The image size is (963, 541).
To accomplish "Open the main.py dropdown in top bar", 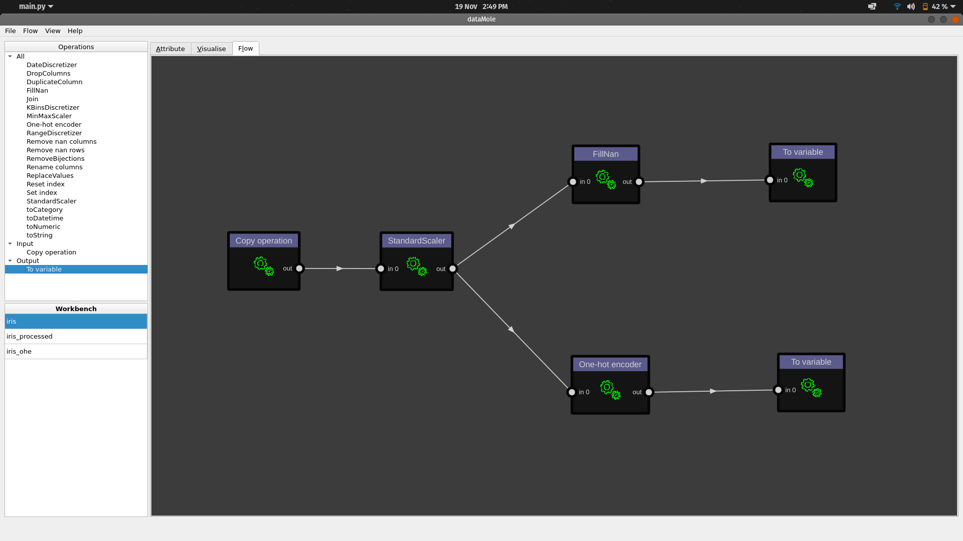I will 36,7.
